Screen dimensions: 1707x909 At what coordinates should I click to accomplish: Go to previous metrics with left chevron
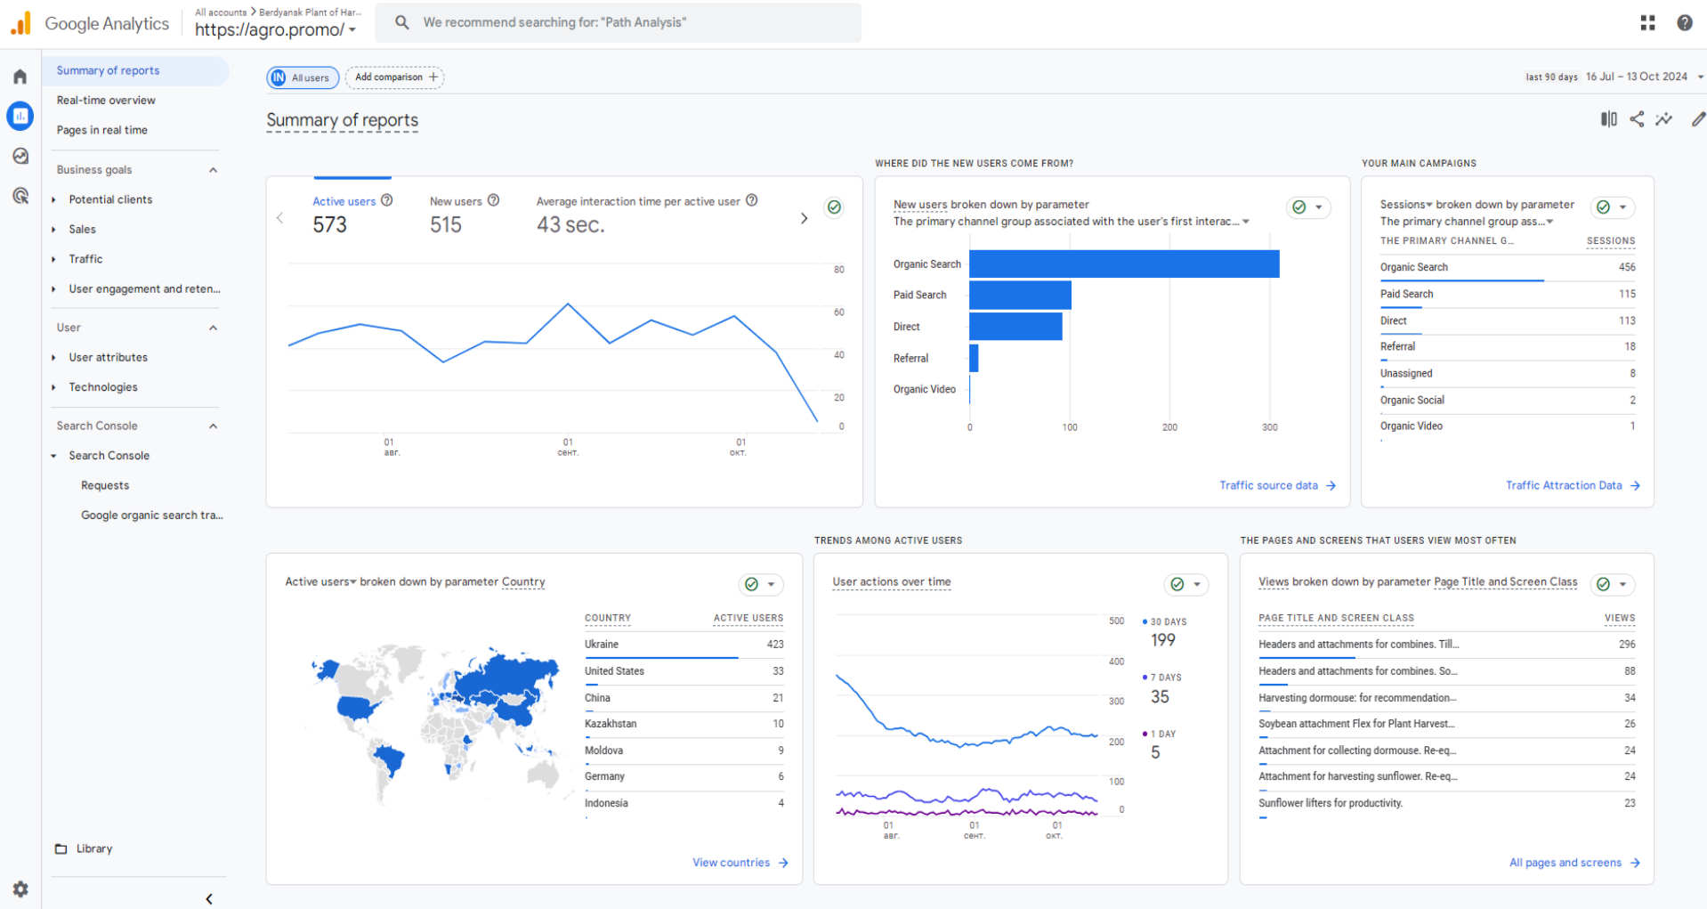[x=279, y=218]
